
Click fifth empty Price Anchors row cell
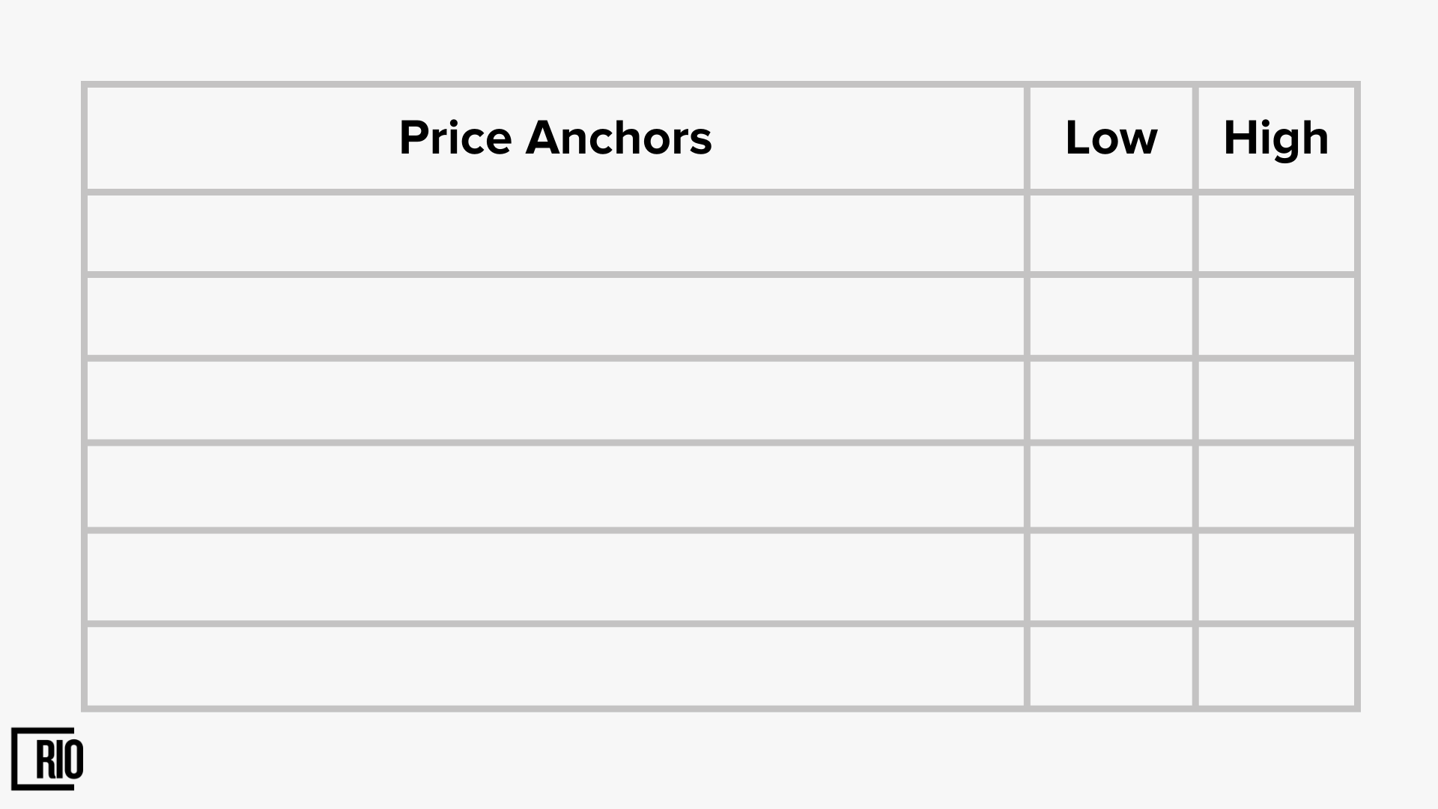555,577
